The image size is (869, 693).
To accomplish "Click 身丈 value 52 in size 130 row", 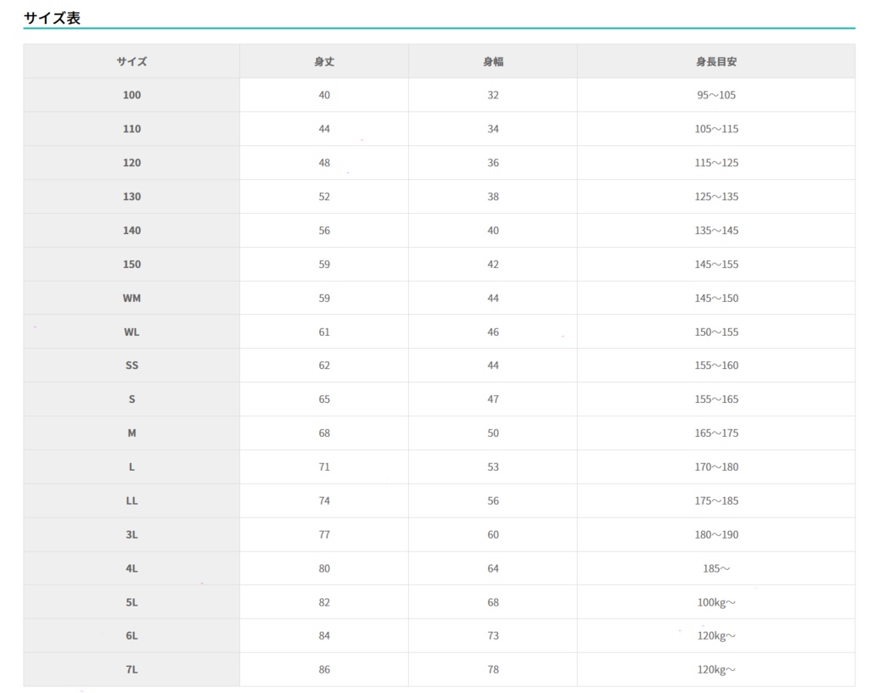I will pyautogui.click(x=324, y=197).
